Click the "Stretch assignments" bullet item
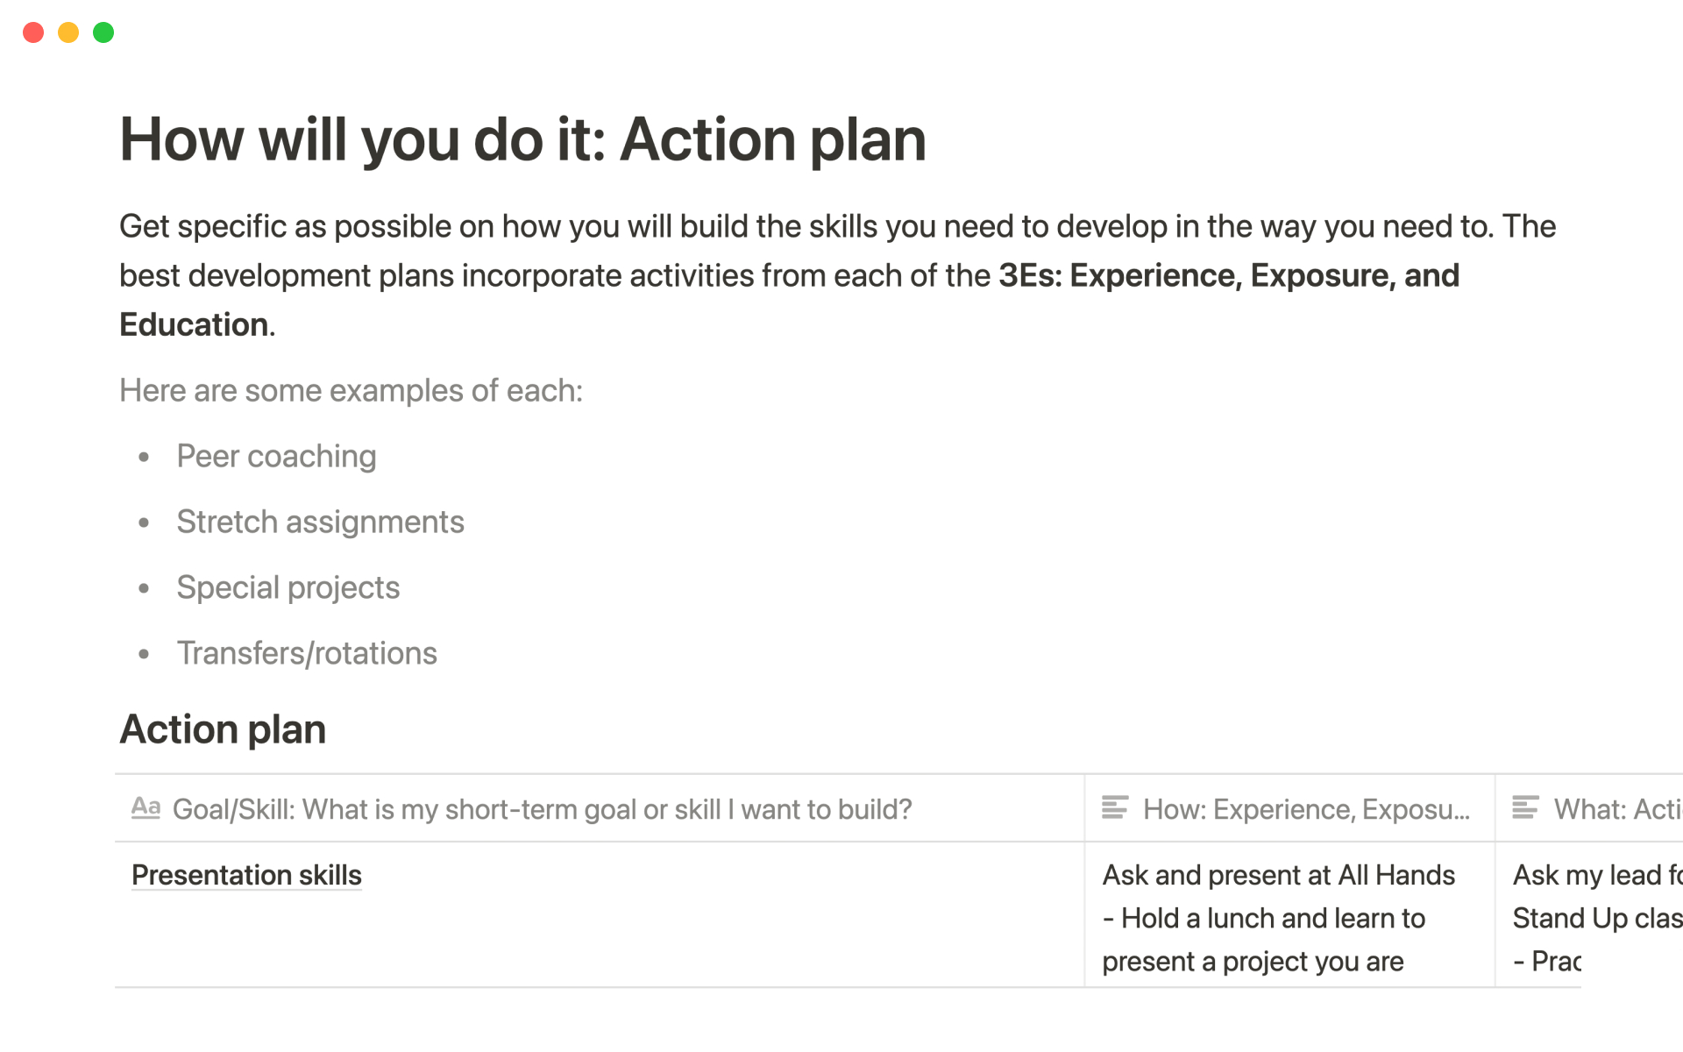Viewport: 1683px width, 1052px height. [320, 522]
